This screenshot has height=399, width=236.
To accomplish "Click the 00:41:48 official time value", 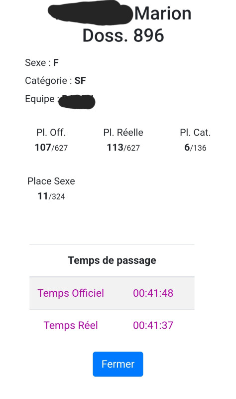I will 153,293.
